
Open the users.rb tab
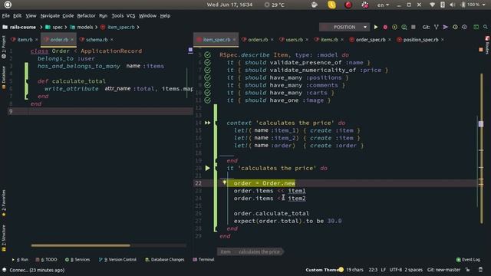pyautogui.click(x=294, y=40)
